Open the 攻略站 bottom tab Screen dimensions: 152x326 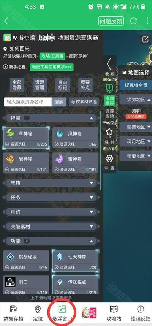coord(114,313)
